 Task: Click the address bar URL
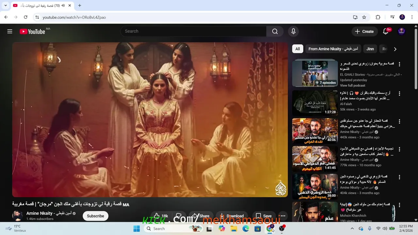74,17
